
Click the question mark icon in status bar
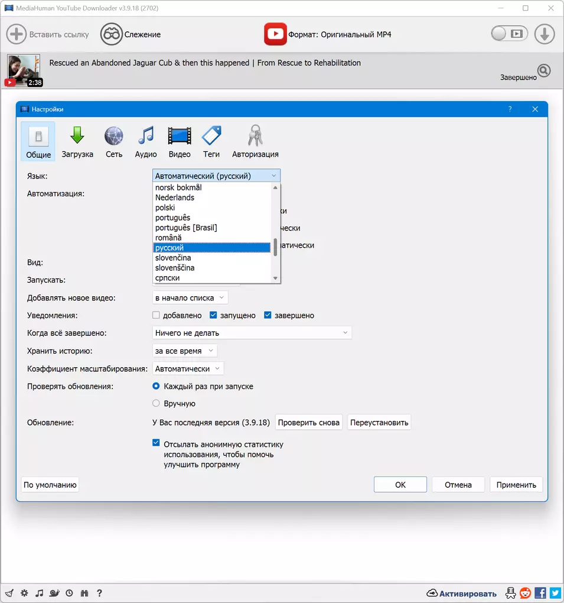point(99,593)
